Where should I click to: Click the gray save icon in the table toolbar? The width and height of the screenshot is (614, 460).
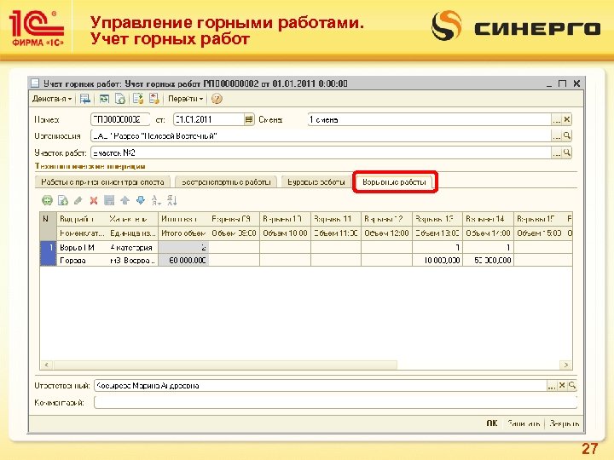click(x=109, y=201)
